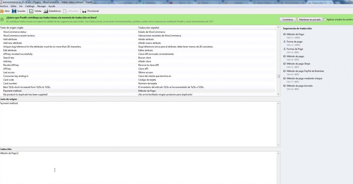
Task: Open the Editar menu
Action: pyautogui.click(x=13, y=6)
